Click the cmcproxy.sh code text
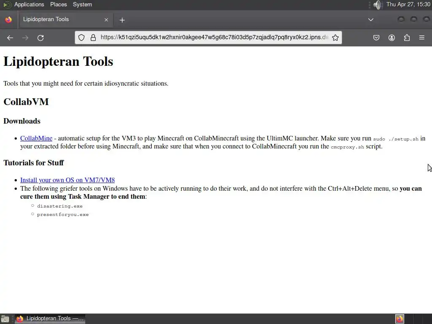 coord(348,147)
